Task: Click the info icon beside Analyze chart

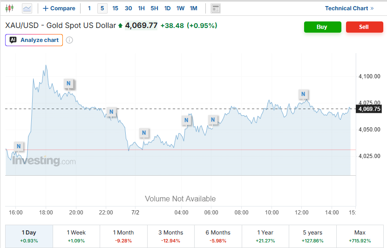Action: [x=69, y=40]
